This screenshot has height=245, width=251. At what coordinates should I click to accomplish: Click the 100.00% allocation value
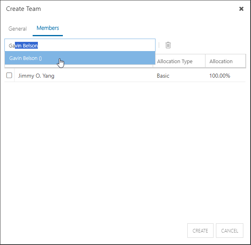click(220, 76)
